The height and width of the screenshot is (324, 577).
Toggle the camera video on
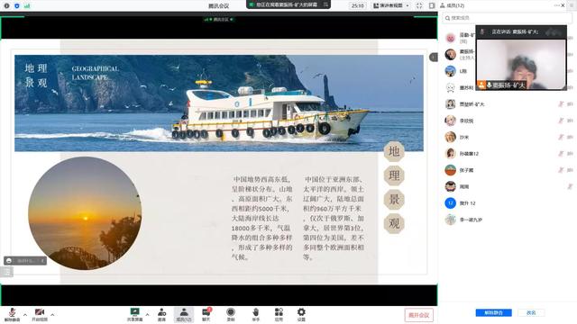[x=40, y=314]
